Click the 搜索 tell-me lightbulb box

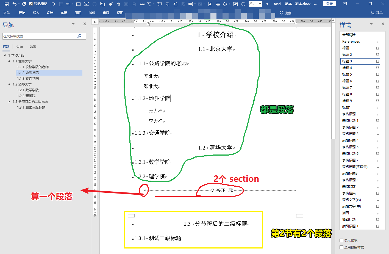coord(285,13)
